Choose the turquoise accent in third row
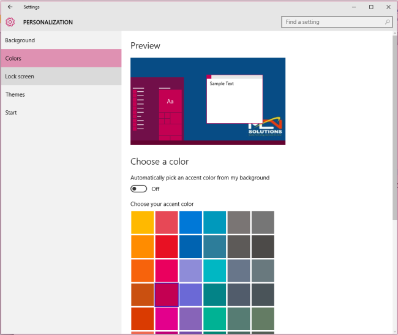The image size is (398, 335). (x=215, y=271)
